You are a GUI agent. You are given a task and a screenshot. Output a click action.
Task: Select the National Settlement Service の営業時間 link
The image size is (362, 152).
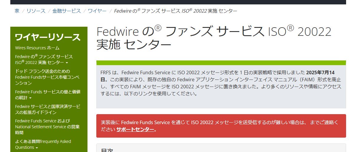[x=47, y=127]
